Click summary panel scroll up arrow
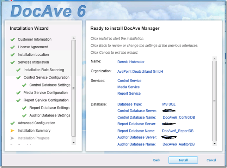227x168 pixels. click(215, 59)
